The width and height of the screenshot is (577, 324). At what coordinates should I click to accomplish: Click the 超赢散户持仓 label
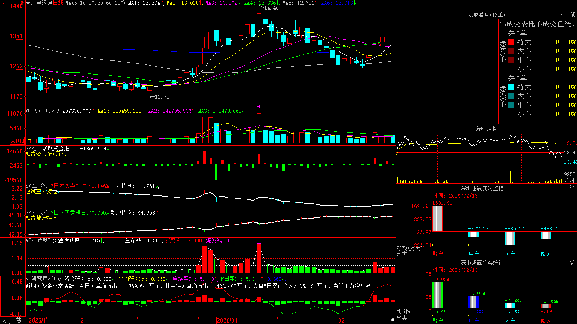point(41,218)
